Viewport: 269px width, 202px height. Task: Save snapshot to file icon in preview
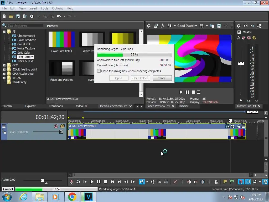tap(219, 26)
